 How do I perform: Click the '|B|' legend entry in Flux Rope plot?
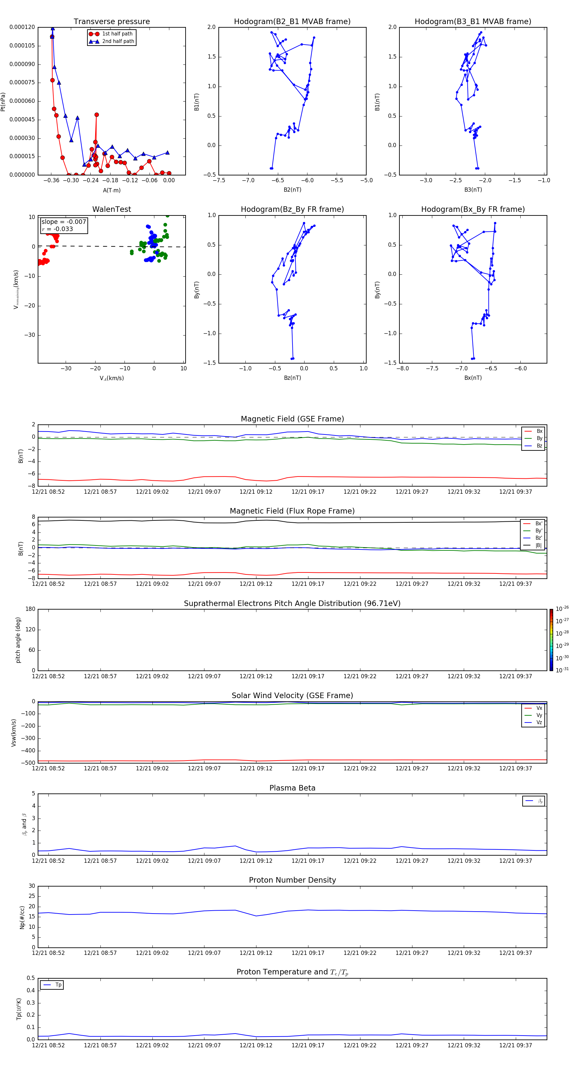click(x=533, y=545)
